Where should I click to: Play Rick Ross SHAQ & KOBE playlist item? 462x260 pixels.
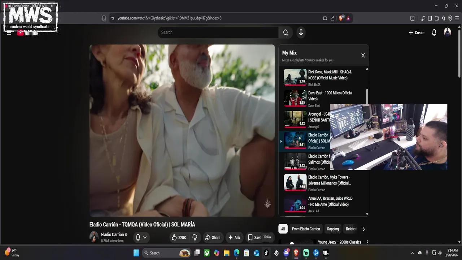tap(324, 77)
